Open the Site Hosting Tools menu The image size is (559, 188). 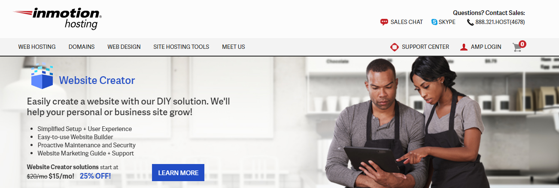pyautogui.click(x=181, y=47)
